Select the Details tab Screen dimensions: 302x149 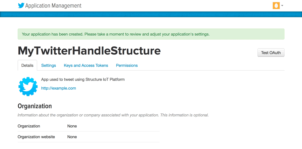pos(27,65)
